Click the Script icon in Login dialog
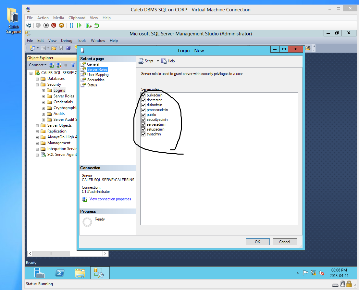 click(x=141, y=61)
